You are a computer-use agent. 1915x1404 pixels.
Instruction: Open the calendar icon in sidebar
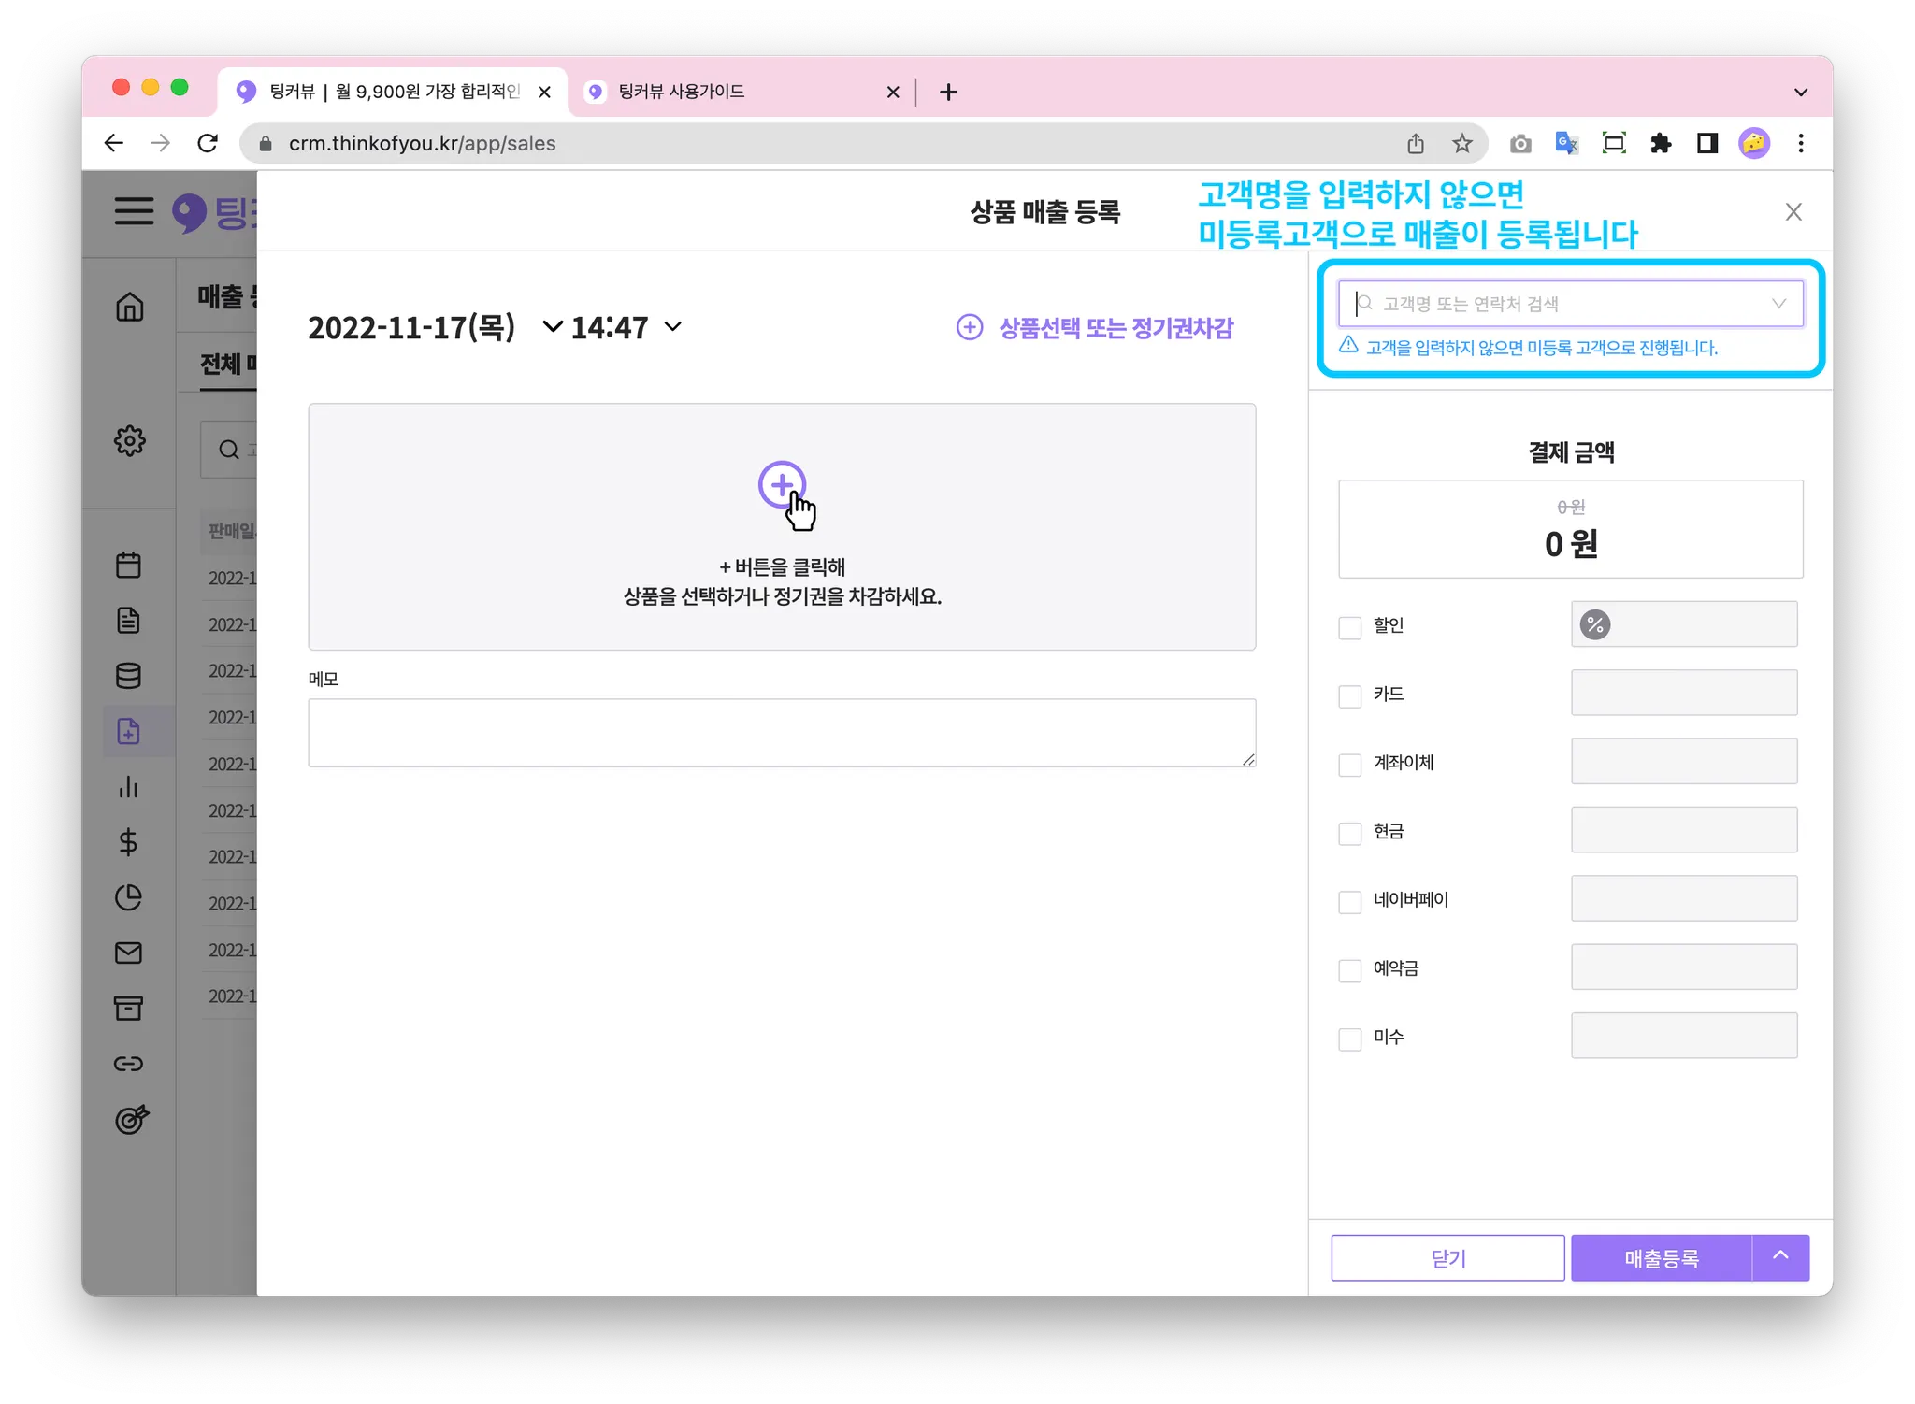[129, 565]
